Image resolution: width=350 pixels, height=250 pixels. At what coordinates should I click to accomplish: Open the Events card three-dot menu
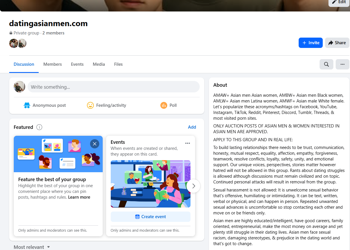[187, 143]
